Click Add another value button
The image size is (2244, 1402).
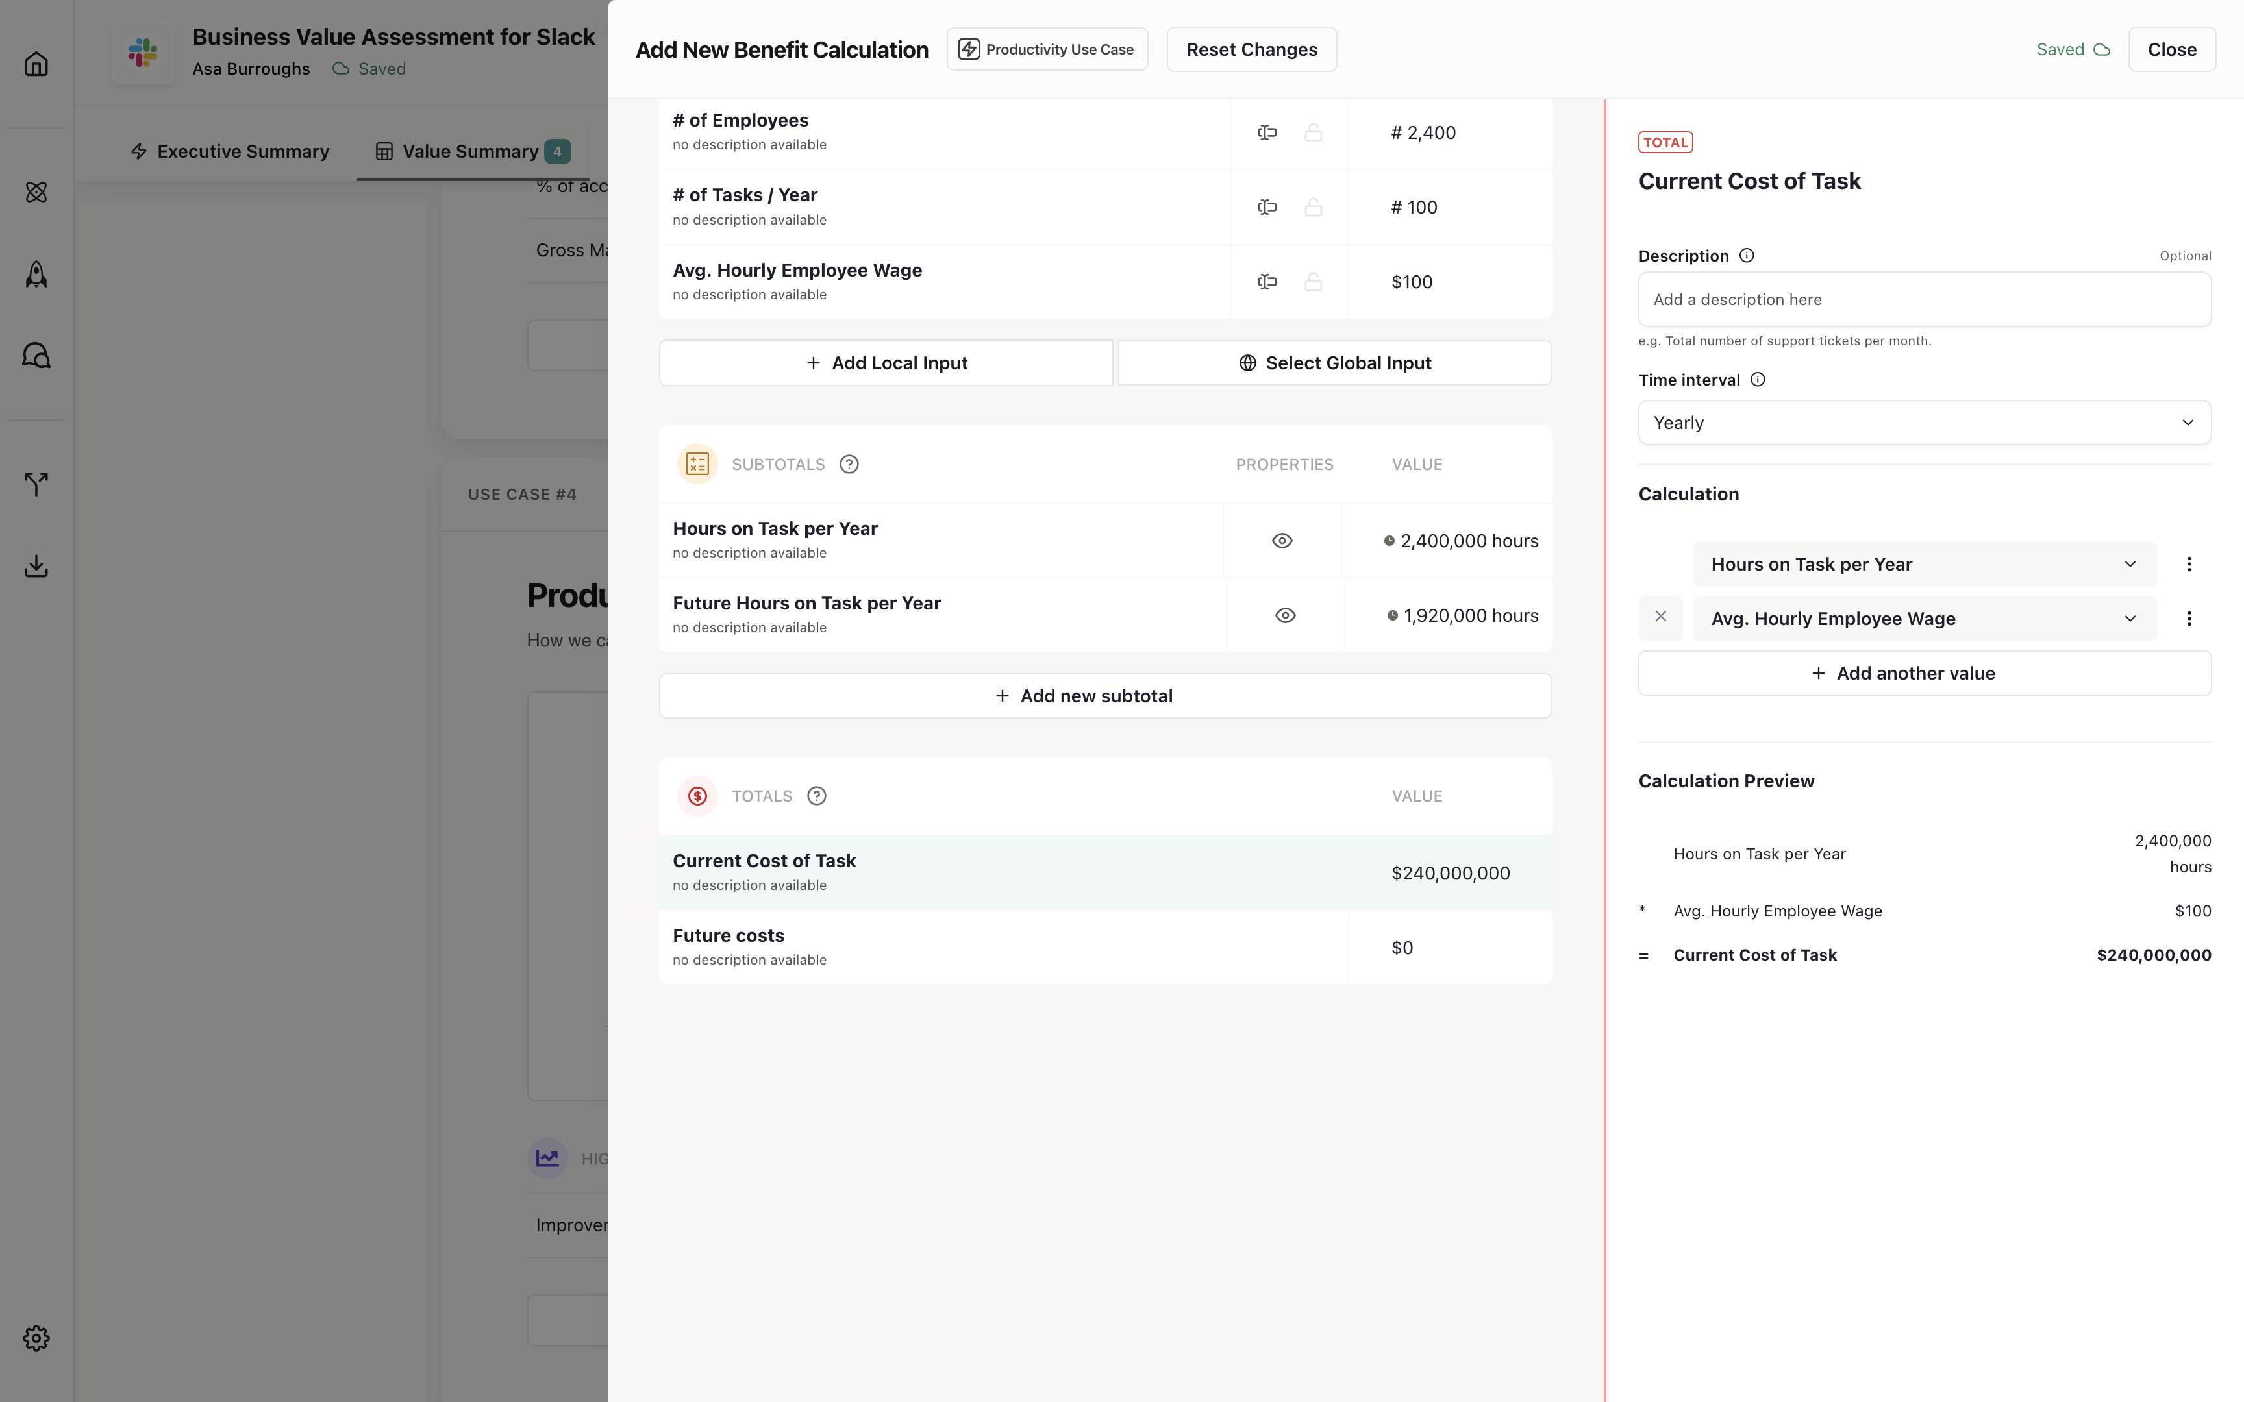(x=1924, y=673)
